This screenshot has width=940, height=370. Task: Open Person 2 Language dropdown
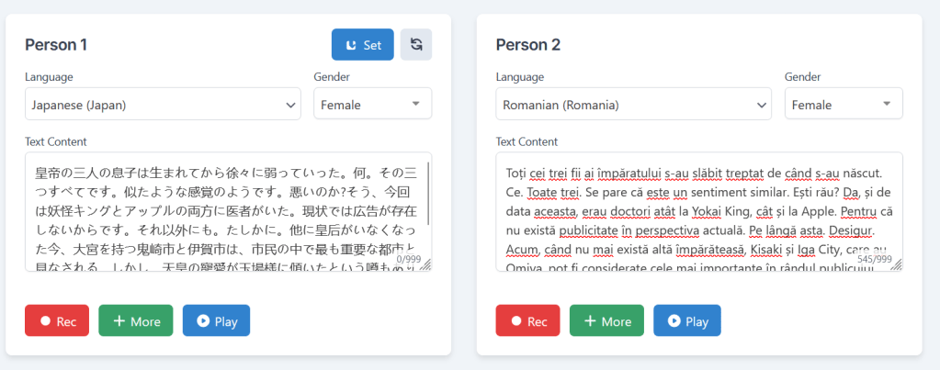(633, 104)
